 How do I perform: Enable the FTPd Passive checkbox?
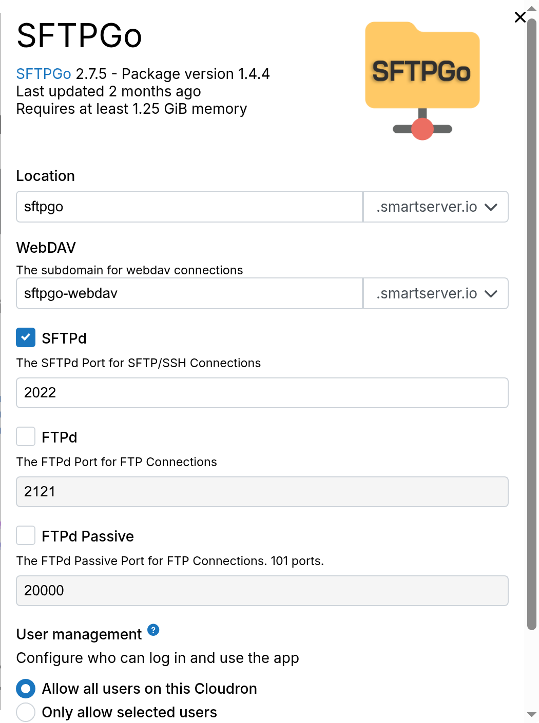pyautogui.click(x=26, y=535)
